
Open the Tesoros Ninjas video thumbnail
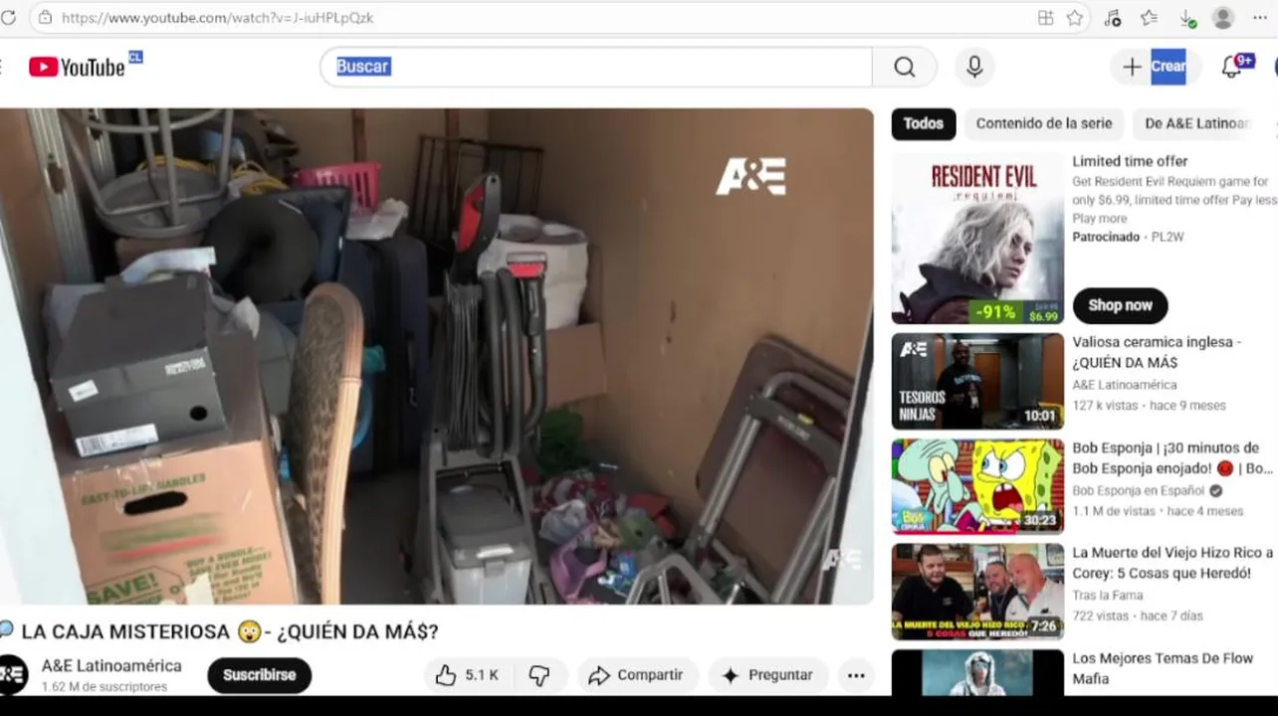(x=977, y=381)
